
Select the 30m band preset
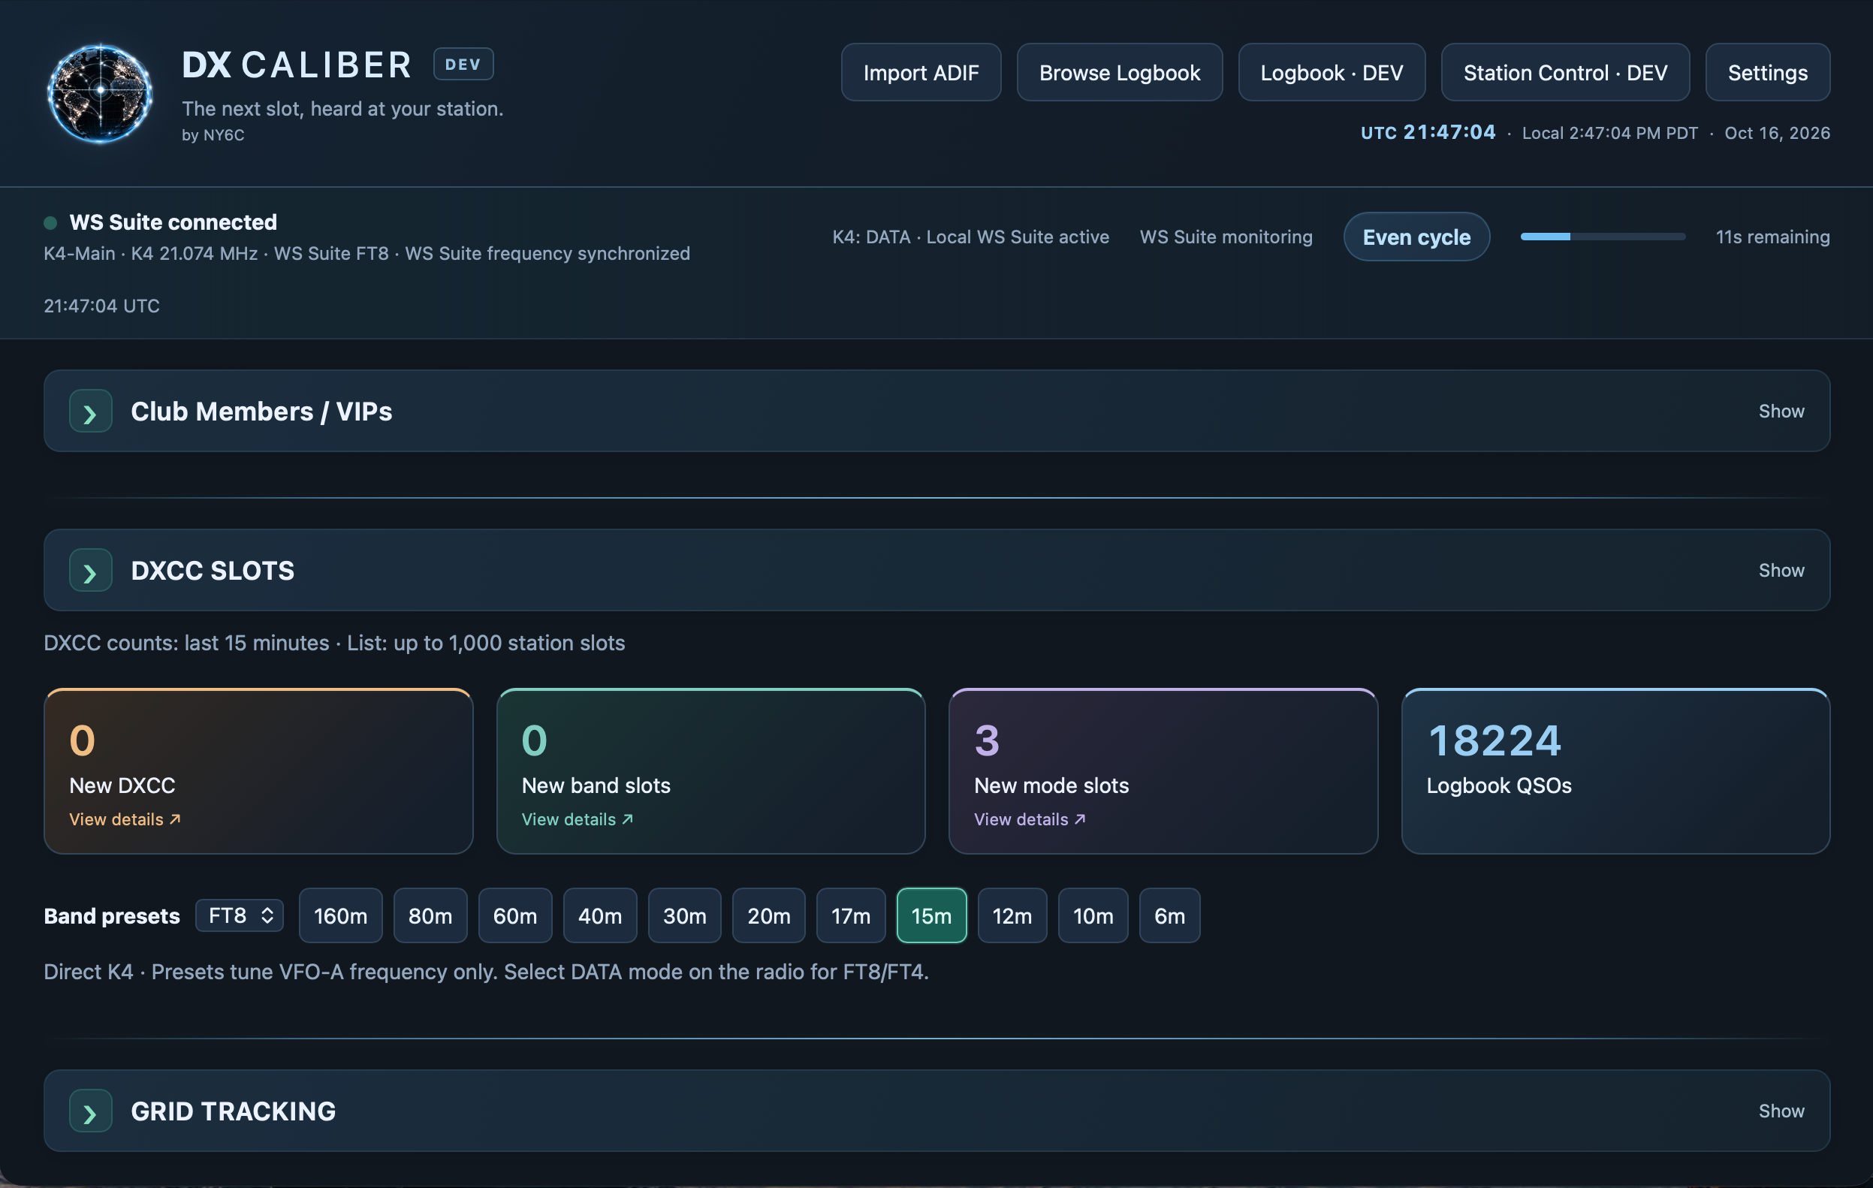[684, 915]
